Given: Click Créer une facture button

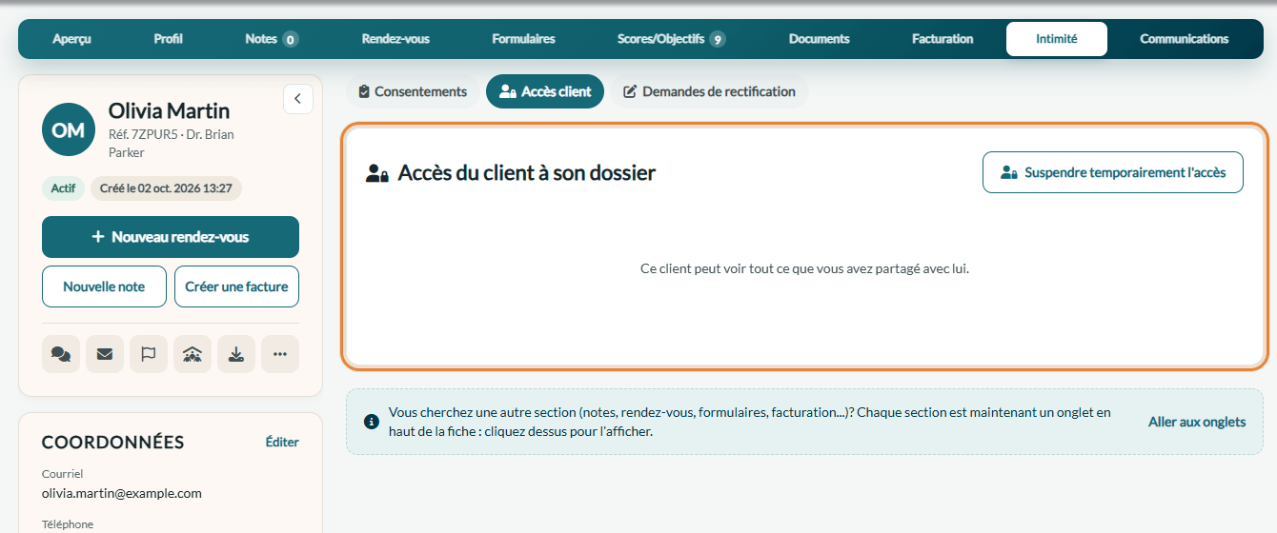Looking at the screenshot, I should click(x=236, y=286).
